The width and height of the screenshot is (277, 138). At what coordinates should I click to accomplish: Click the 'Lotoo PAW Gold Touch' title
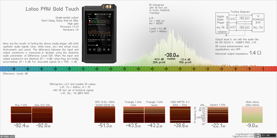point(52,9)
